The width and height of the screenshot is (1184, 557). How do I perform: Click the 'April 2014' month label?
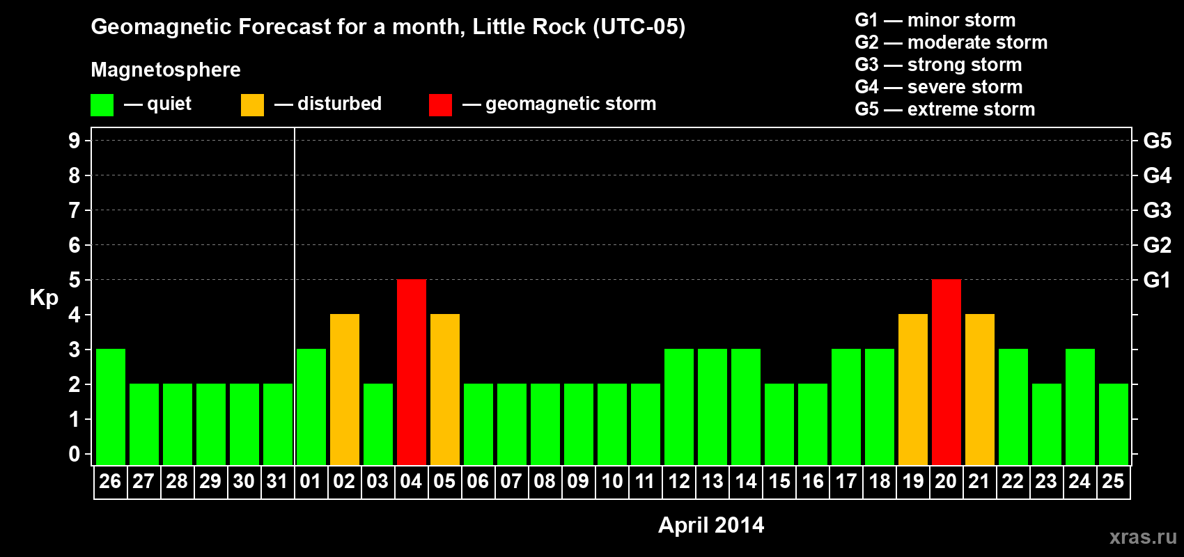point(711,525)
